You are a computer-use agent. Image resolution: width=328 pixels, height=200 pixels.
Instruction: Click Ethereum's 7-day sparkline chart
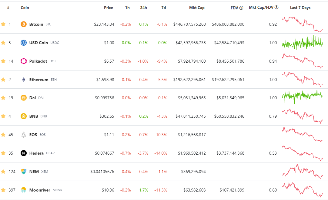[303, 80]
